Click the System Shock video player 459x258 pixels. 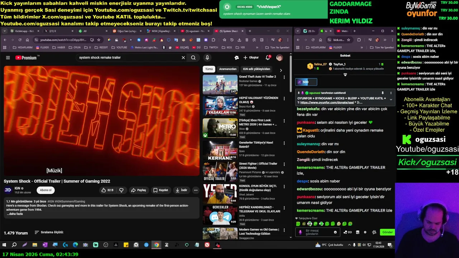pos(102,121)
